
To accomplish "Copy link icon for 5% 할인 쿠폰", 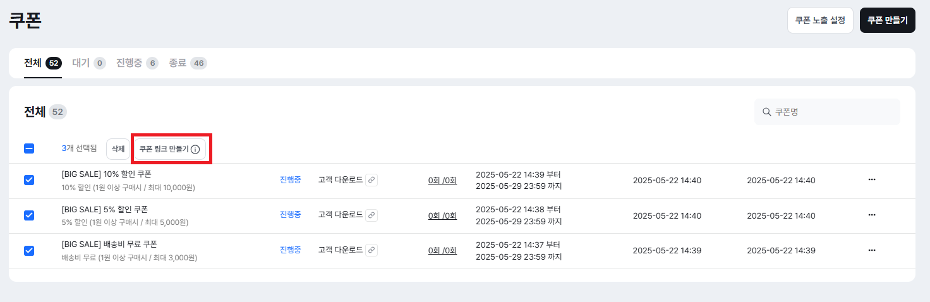I will [x=372, y=215].
